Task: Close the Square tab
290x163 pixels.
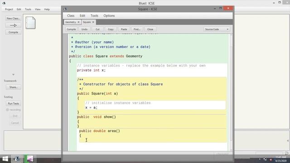Action: [93, 22]
